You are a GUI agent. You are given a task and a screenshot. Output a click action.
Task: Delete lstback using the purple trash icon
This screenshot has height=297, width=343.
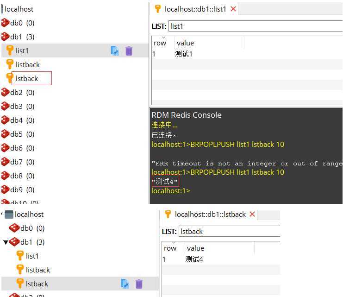[139, 284]
